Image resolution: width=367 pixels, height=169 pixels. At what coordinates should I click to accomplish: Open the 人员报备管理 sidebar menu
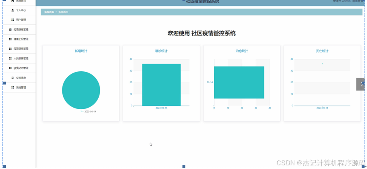click(19, 59)
